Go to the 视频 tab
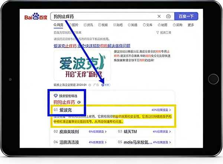The image size is (223, 164). coord(105,26)
